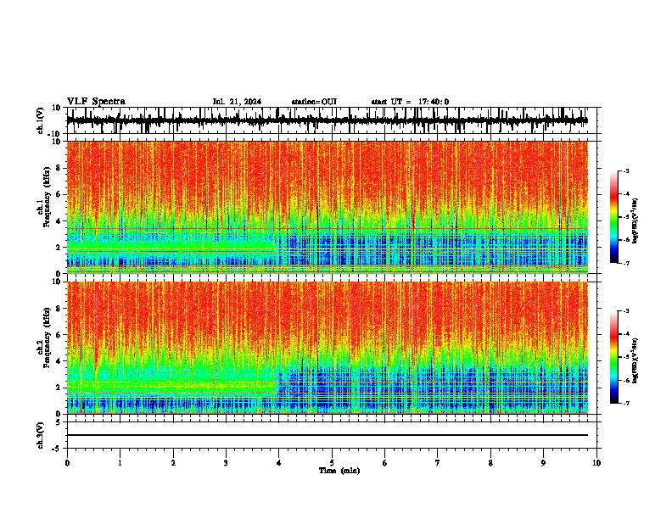Click the ch.2 spectrogram color scale bar
This screenshot has width=672, height=519.
(x=614, y=357)
